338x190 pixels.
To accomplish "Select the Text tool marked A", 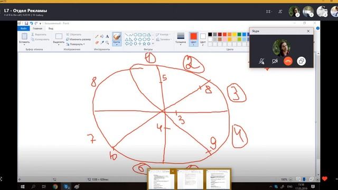I will (107, 36).
